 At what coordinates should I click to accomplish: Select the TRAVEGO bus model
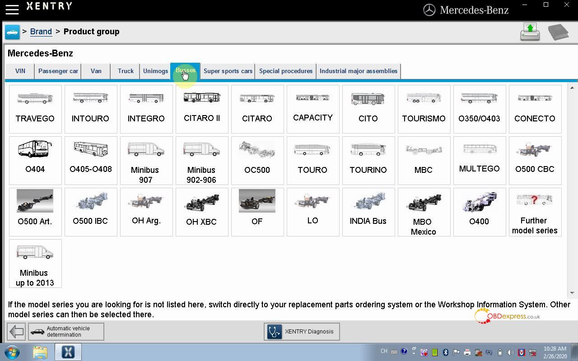[x=35, y=109]
